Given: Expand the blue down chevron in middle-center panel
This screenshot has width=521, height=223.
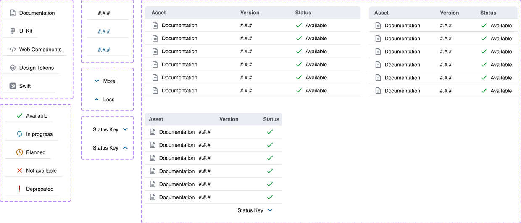Looking at the screenshot, I should [97, 81].
